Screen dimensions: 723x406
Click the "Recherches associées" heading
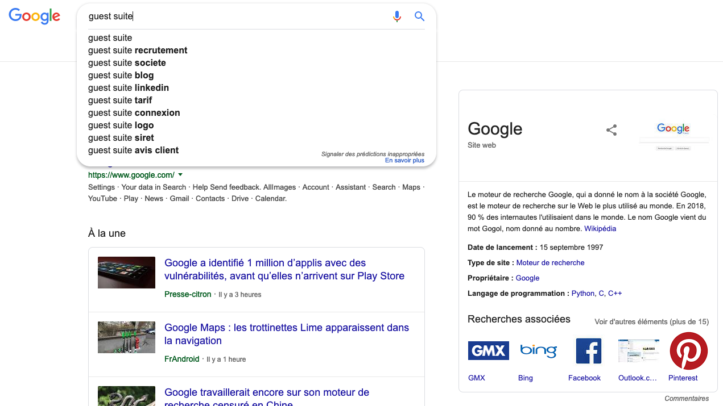click(519, 319)
